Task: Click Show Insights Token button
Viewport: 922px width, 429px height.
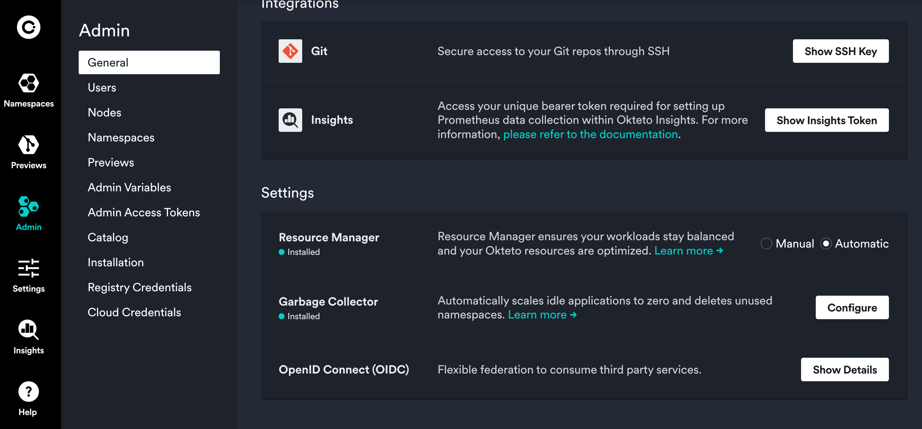Action: click(827, 120)
